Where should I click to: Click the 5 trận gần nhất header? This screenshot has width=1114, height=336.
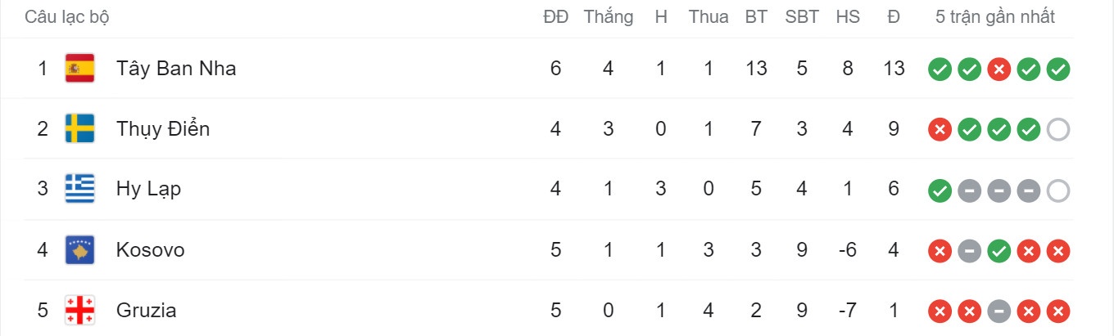pyautogui.click(x=995, y=17)
